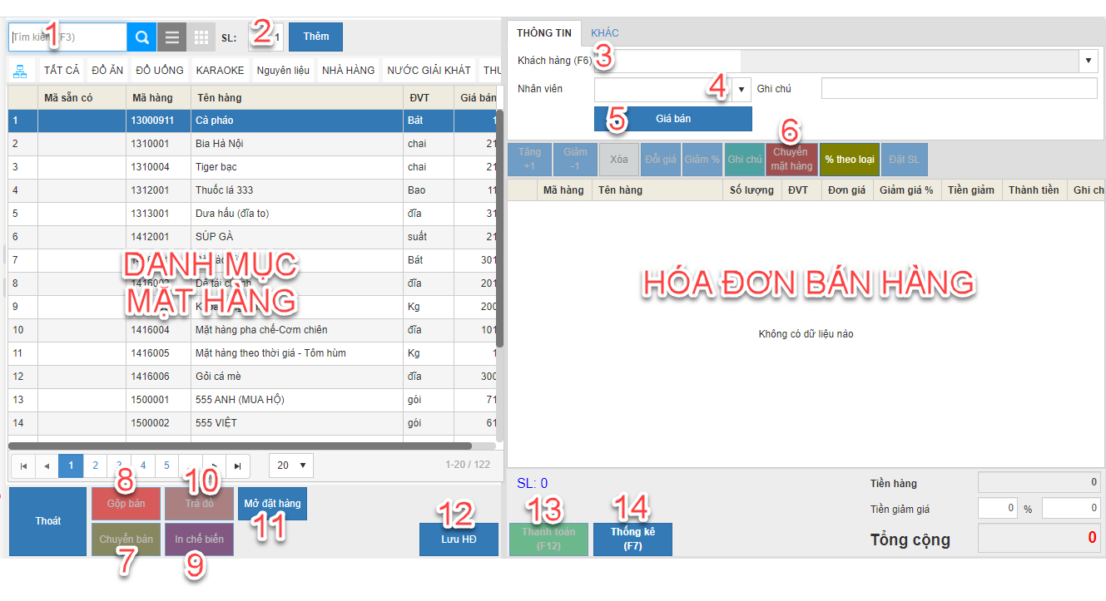
Task: Select the KARAOKE category tab
Action: coord(220,71)
